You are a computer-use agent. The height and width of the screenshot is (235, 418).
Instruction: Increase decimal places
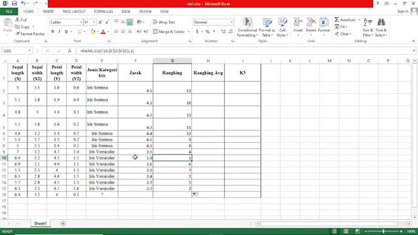point(223,32)
